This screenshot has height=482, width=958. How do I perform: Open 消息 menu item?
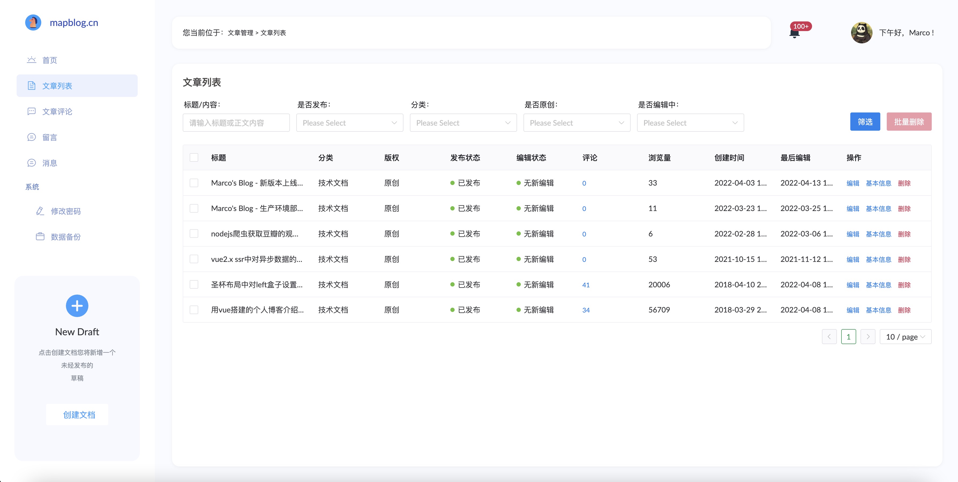pyautogui.click(x=77, y=163)
